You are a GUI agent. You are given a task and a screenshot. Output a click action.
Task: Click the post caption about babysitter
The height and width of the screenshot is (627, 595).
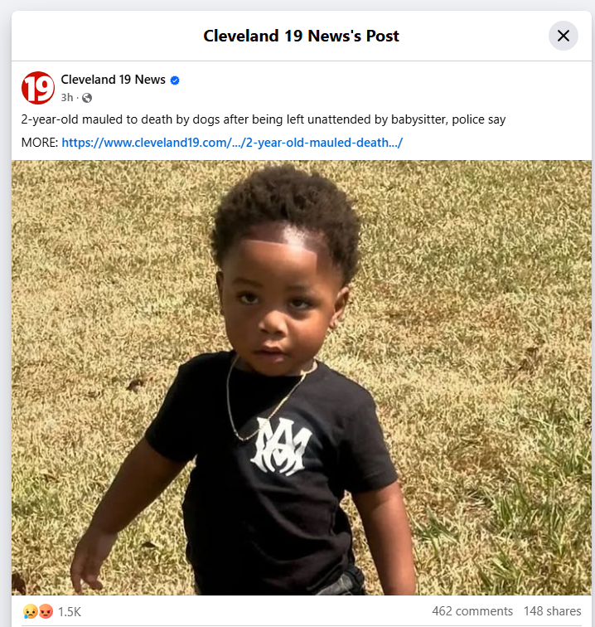[x=264, y=119]
